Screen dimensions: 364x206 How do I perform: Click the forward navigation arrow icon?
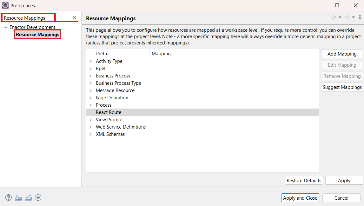347,17
